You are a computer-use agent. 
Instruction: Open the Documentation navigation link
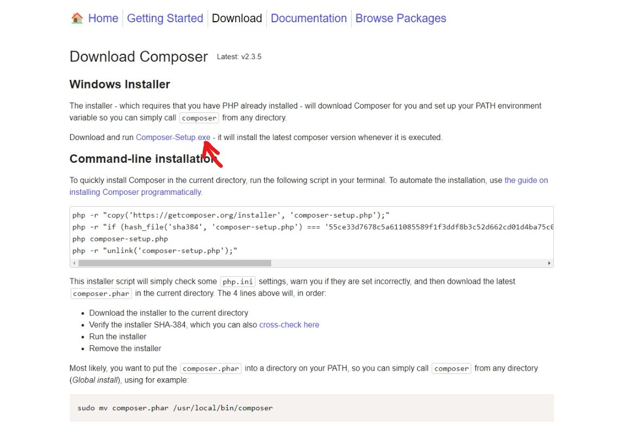pos(309,18)
